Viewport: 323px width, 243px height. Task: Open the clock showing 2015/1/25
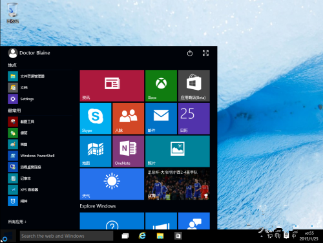(x=309, y=236)
